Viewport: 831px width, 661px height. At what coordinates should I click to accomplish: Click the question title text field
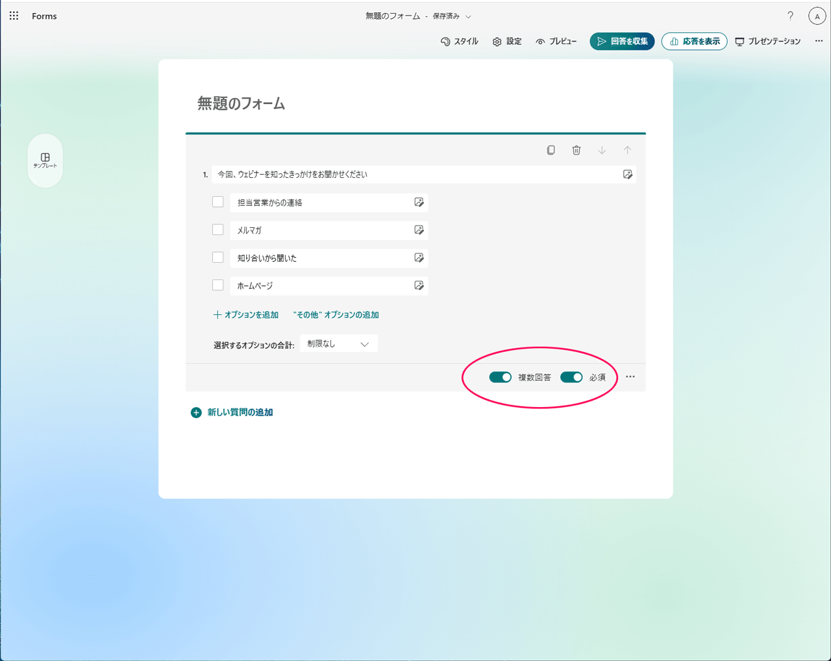point(390,174)
